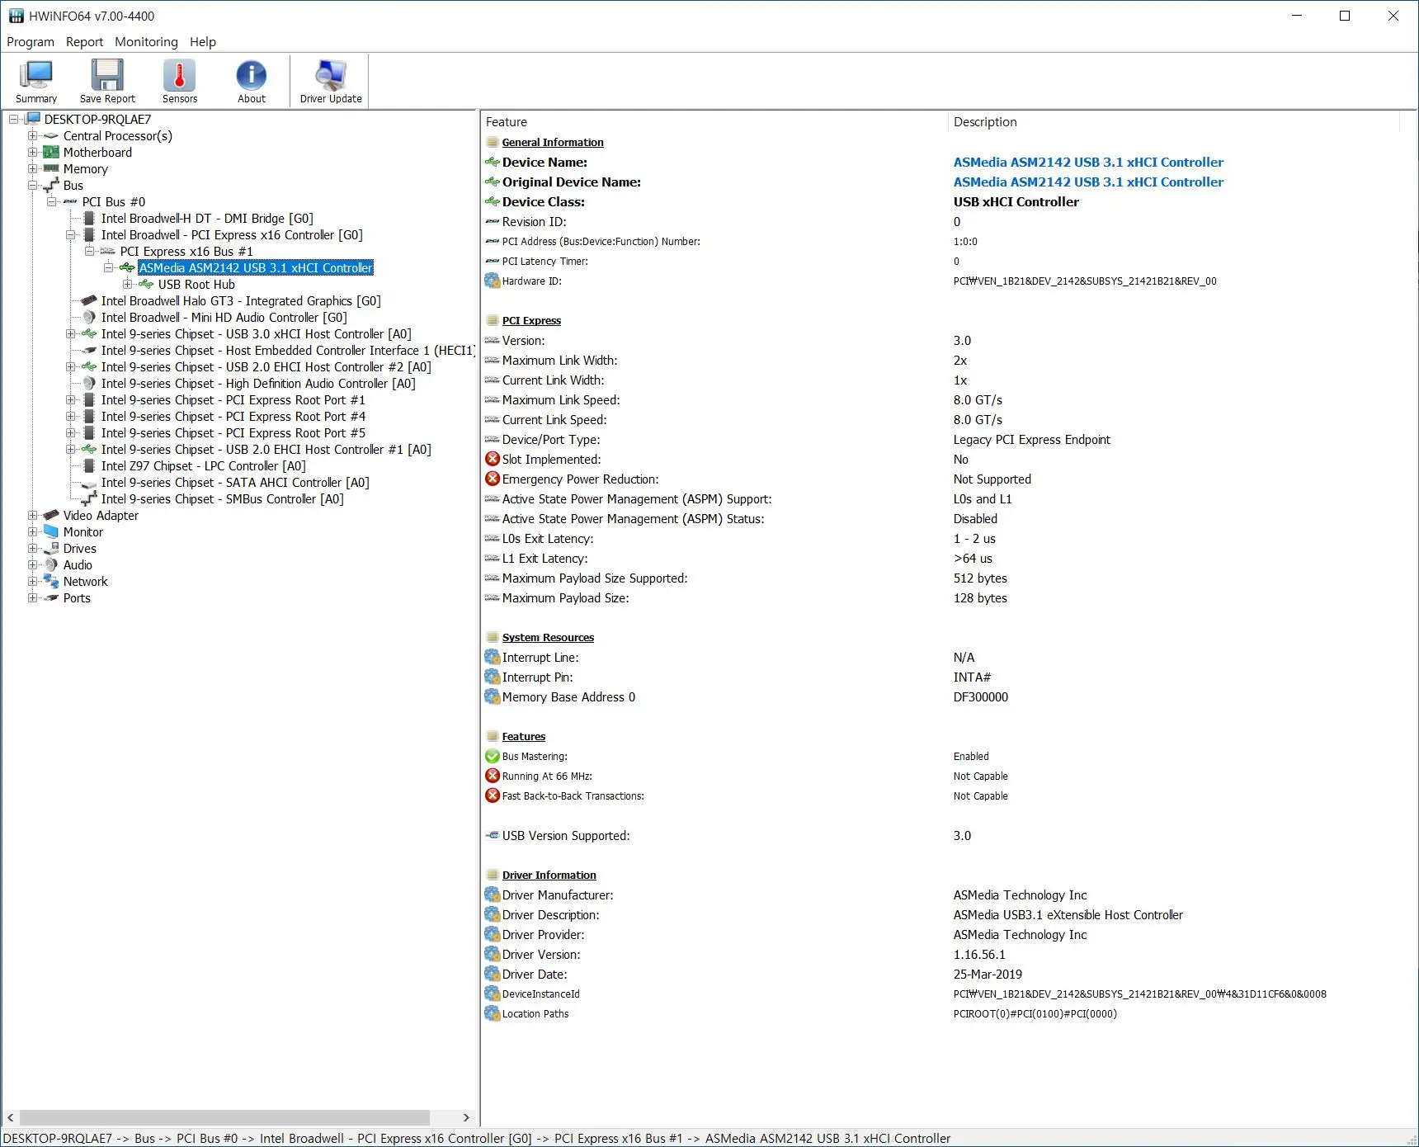Open the Summary toolbar icon
This screenshot has height=1147, width=1419.
[x=36, y=82]
